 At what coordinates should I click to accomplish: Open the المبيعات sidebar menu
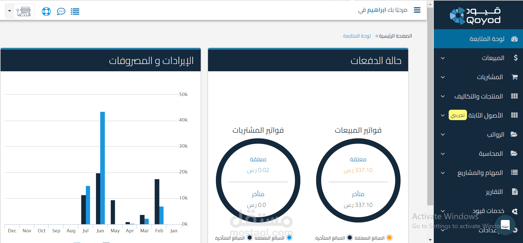click(x=478, y=58)
